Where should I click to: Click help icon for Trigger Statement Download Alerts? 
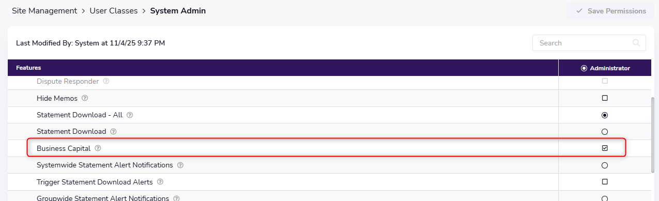(x=160, y=182)
